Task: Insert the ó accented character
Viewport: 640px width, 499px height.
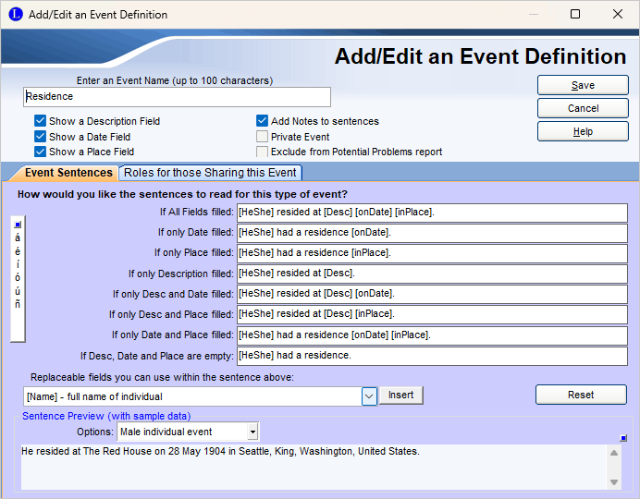Action: (18, 277)
